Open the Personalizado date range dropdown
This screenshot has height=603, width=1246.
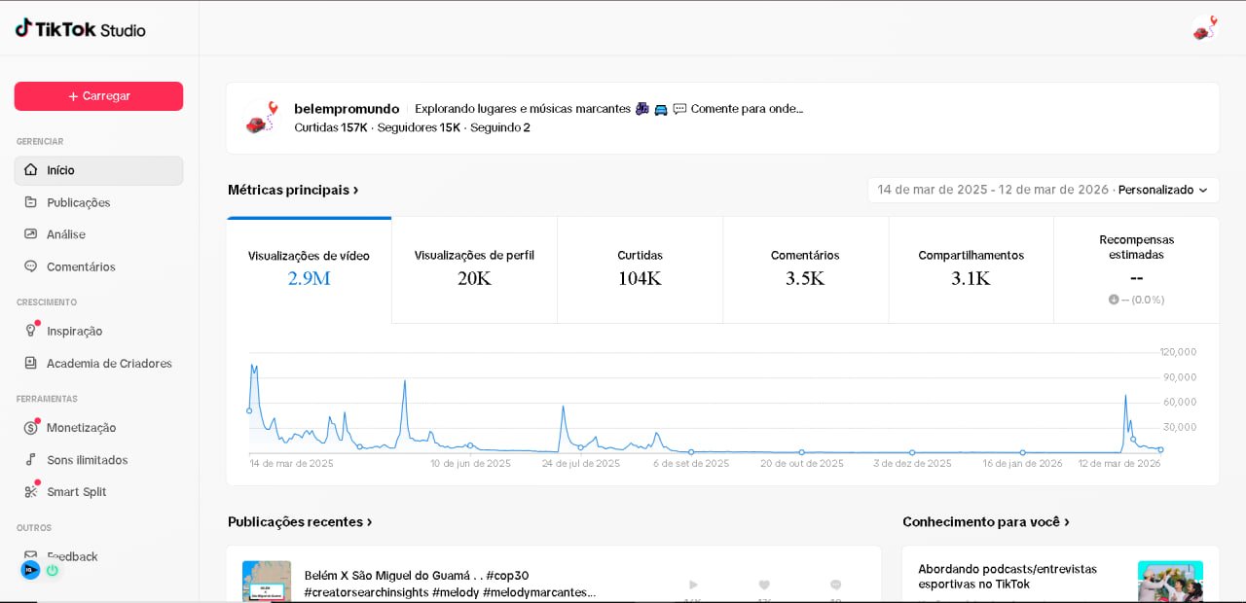coord(1162,190)
